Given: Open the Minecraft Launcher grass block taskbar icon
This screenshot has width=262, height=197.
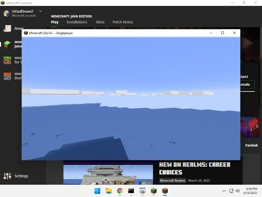Looking at the screenshot, I should pyautogui.click(x=154, y=191).
